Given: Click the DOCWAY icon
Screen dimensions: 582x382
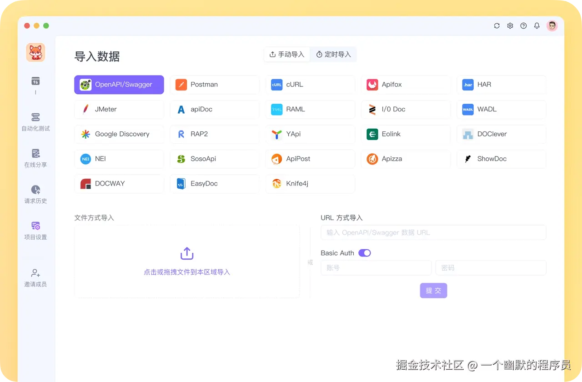Looking at the screenshot, I should (x=85, y=184).
